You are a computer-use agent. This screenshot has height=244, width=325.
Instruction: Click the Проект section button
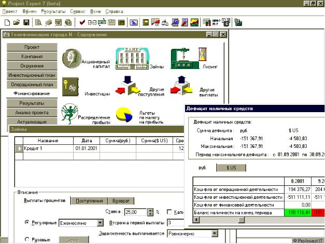pyautogui.click(x=32, y=47)
